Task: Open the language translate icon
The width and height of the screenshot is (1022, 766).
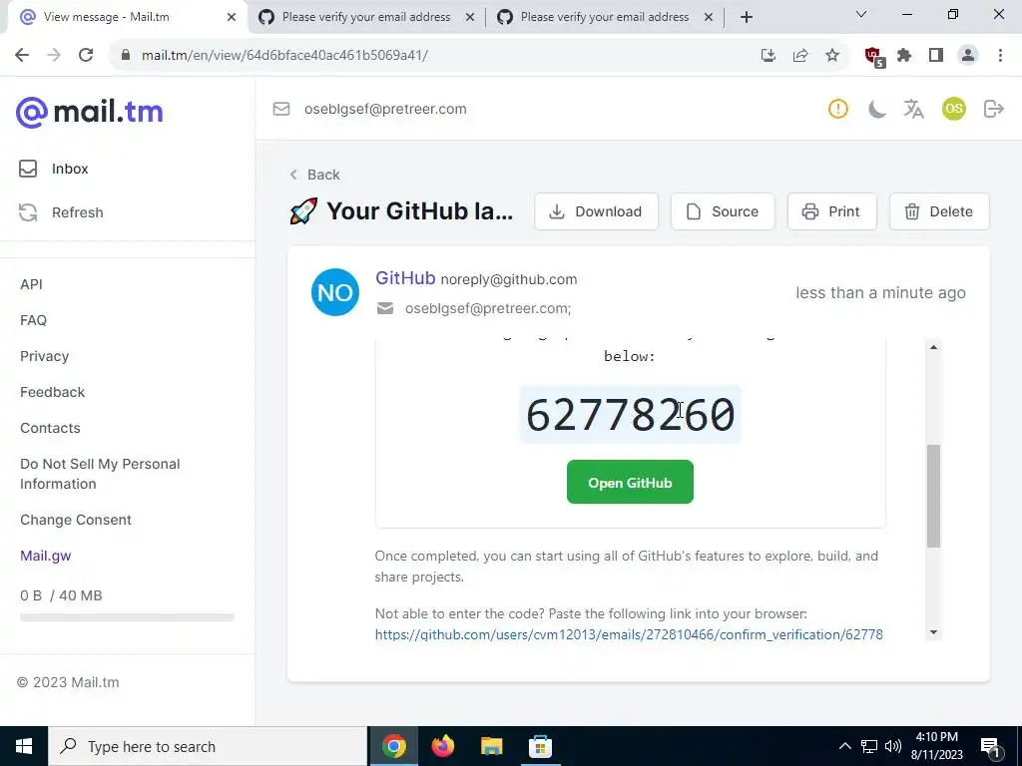Action: [913, 109]
